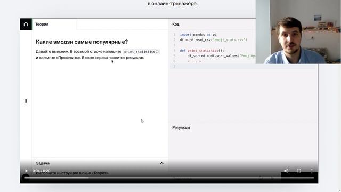Screen dimensions: 341x192
Task: Click the 'Выполните инструкции' task text
Action: pyautogui.click(x=72, y=173)
